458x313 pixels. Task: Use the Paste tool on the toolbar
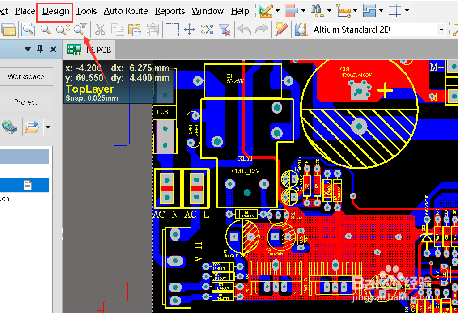135,30
